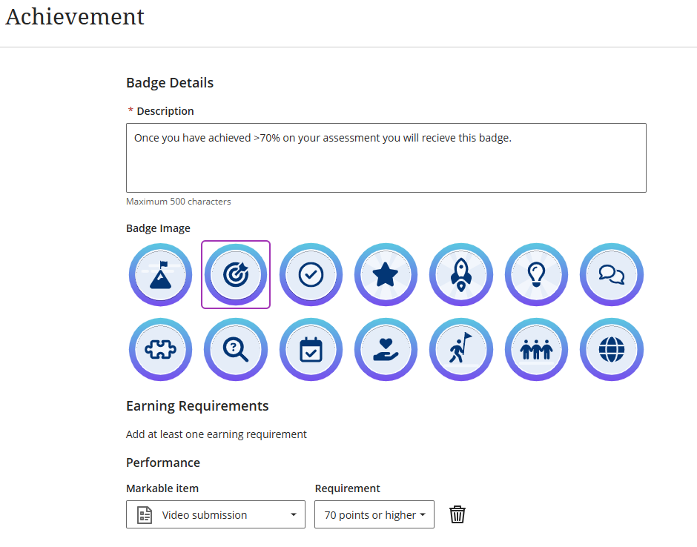Select the magnifying glass question badge
Image resolution: width=697 pixels, height=547 pixels.
[236, 350]
